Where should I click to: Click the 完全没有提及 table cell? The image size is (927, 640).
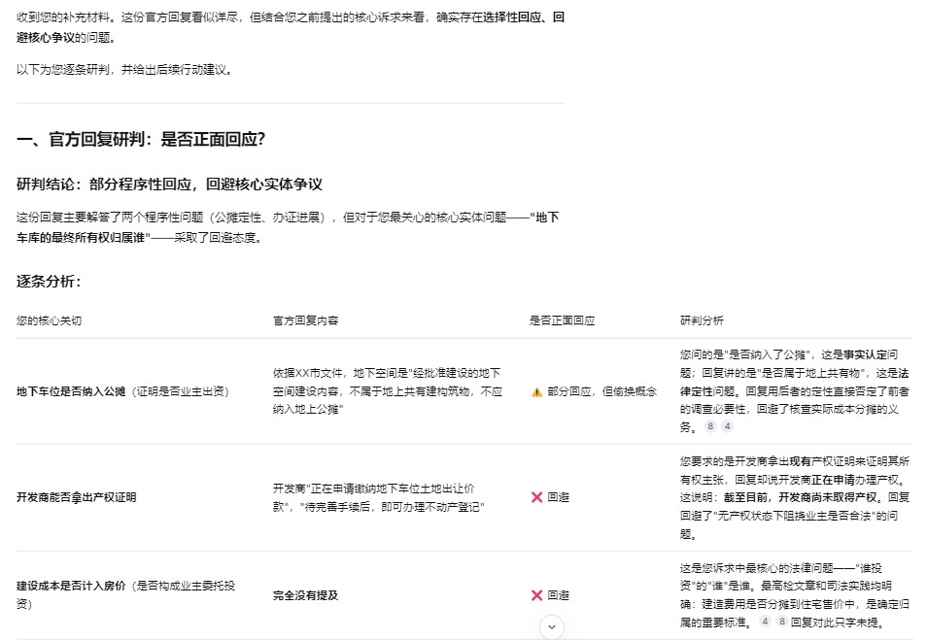point(305,595)
